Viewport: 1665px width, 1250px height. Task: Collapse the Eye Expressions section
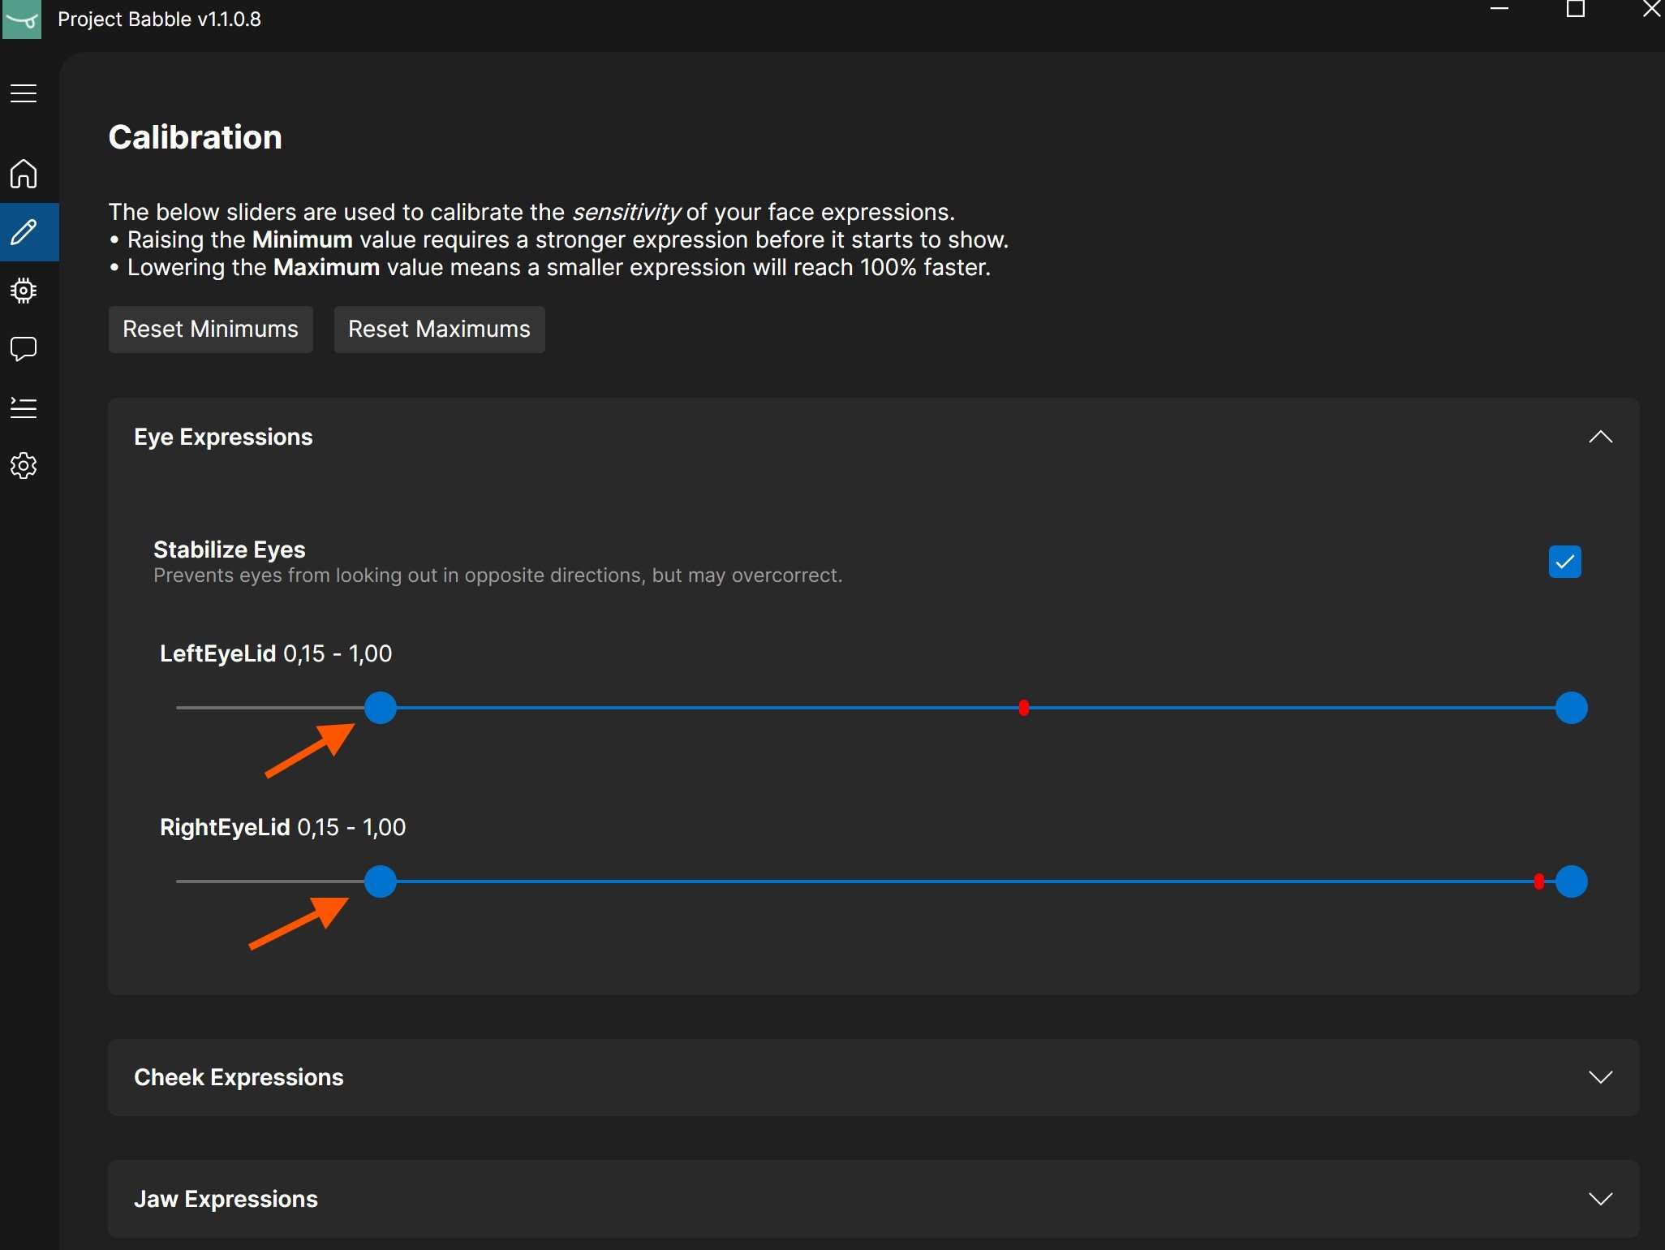click(1599, 437)
